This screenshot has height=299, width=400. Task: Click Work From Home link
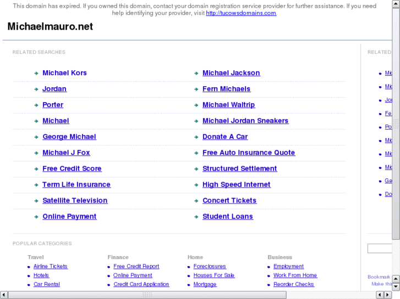click(x=295, y=275)
